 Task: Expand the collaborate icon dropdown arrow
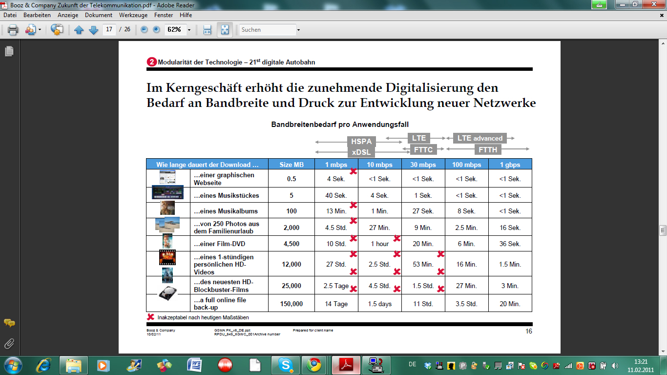(39, 30)
